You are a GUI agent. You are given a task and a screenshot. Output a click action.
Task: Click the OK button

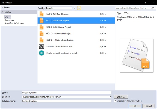tap(135, 106)
